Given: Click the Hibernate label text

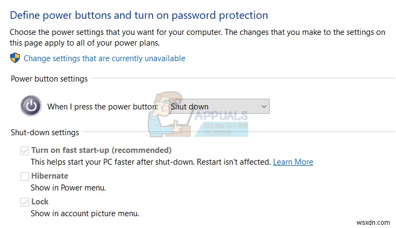Looking at the screenshot, I should click(50, 176).
